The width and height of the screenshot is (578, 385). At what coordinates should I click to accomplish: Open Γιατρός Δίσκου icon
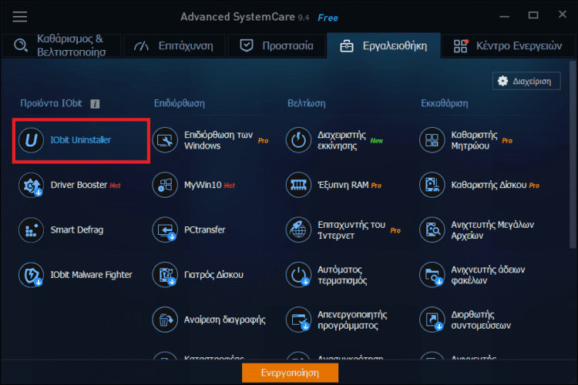[x=165, y=275]
